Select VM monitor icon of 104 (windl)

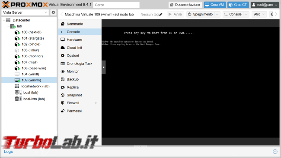[x=17, y=74]
